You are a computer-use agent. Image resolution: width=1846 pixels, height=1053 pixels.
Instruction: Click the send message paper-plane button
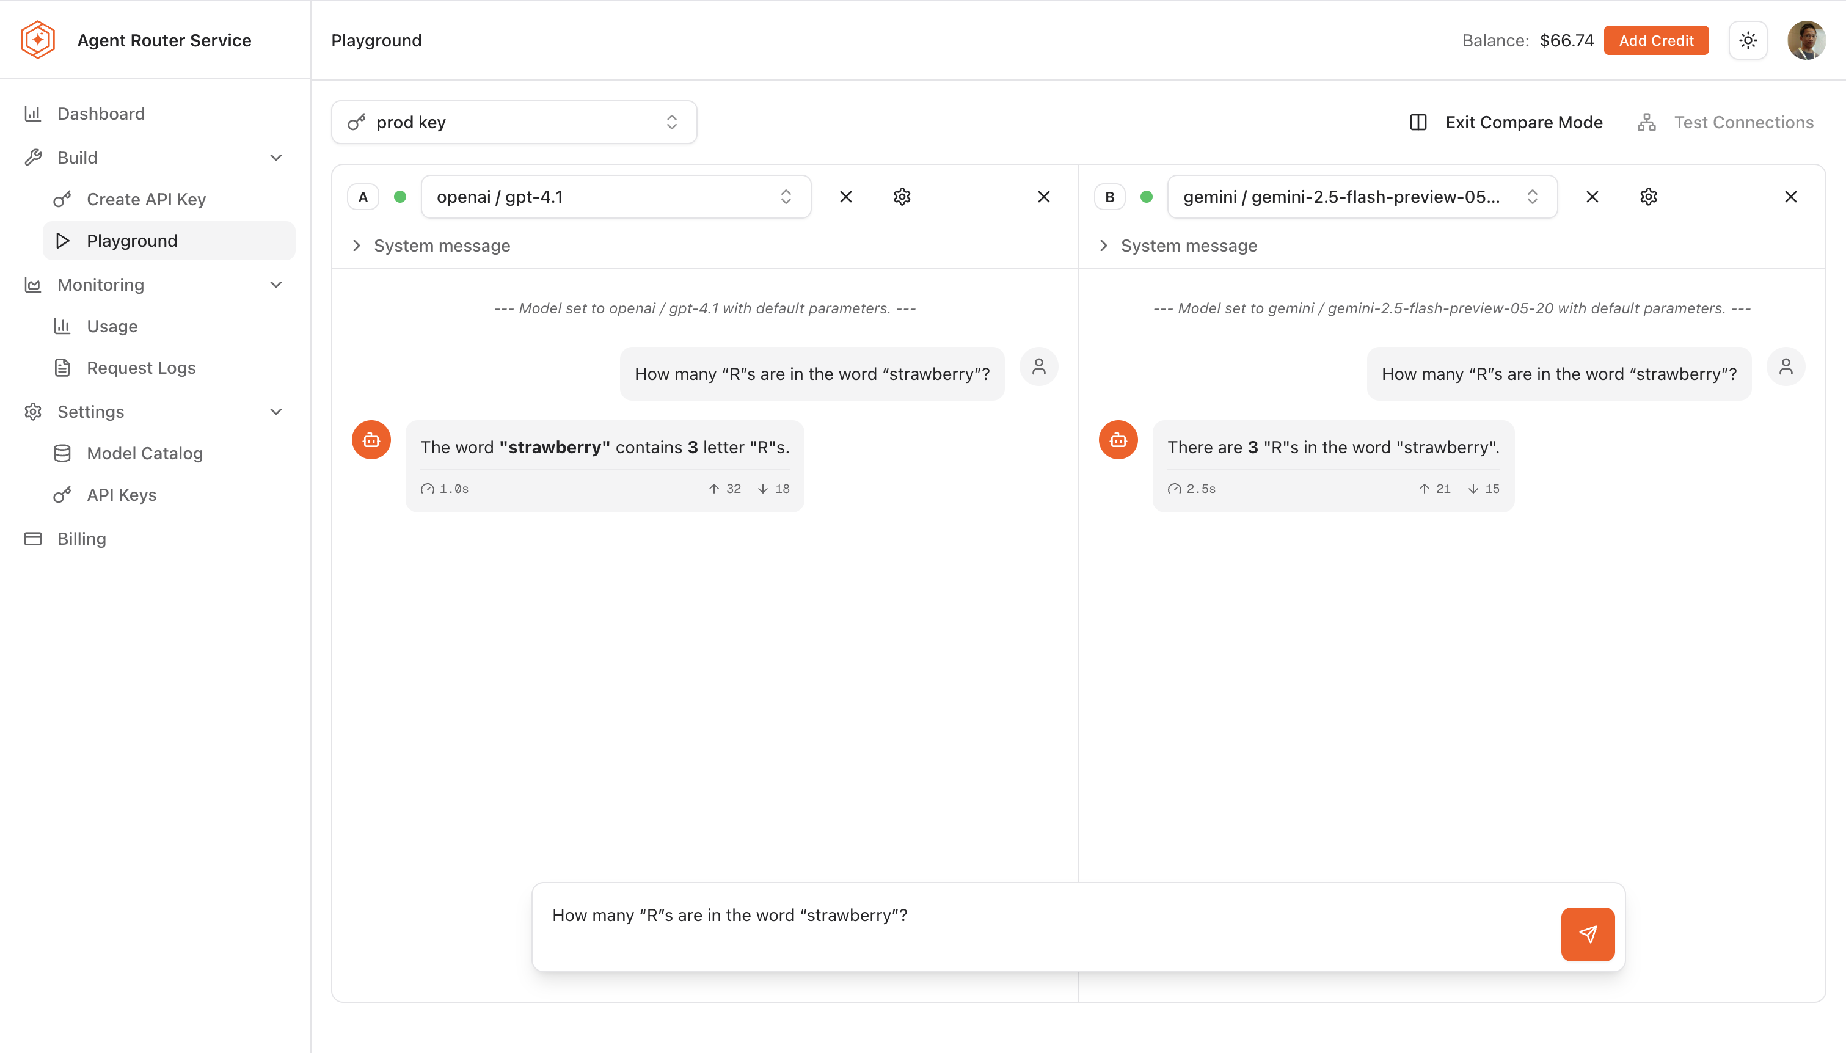(1587, 934)
